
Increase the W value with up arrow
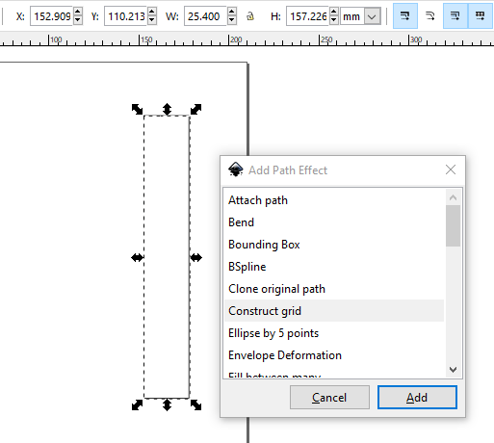tap(232, 12)
